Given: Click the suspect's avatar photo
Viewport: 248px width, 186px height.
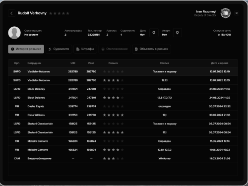Looking at the screenshot, I should (14, 33).
